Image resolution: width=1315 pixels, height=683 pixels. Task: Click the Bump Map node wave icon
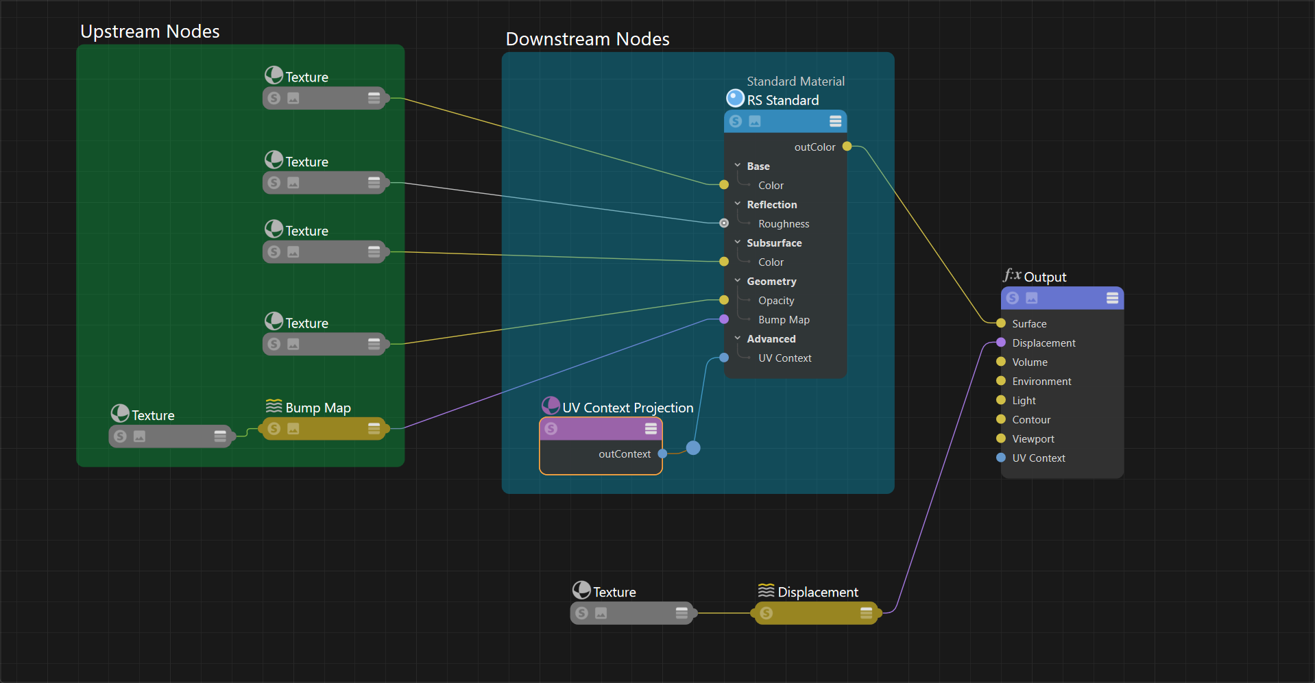point(274,407)
